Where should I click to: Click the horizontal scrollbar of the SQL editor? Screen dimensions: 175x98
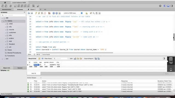75,53
